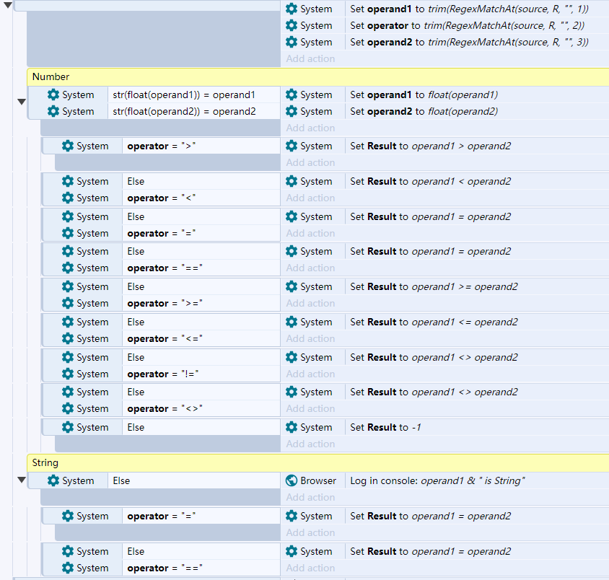Viewport: 609px width, 580px height.
Task: Select System gear of Else above operator = "<="
Action: point(68,322)
